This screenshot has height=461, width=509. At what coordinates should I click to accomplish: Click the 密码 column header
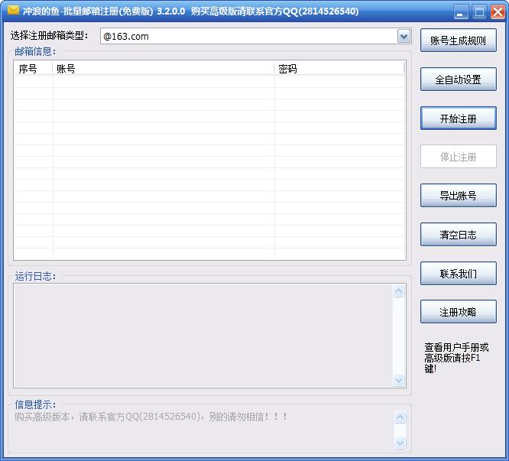pos(339,69)
